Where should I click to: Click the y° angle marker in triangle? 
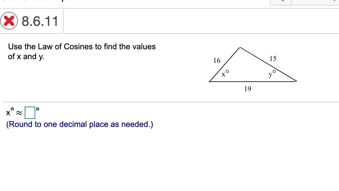pos(272,74)
